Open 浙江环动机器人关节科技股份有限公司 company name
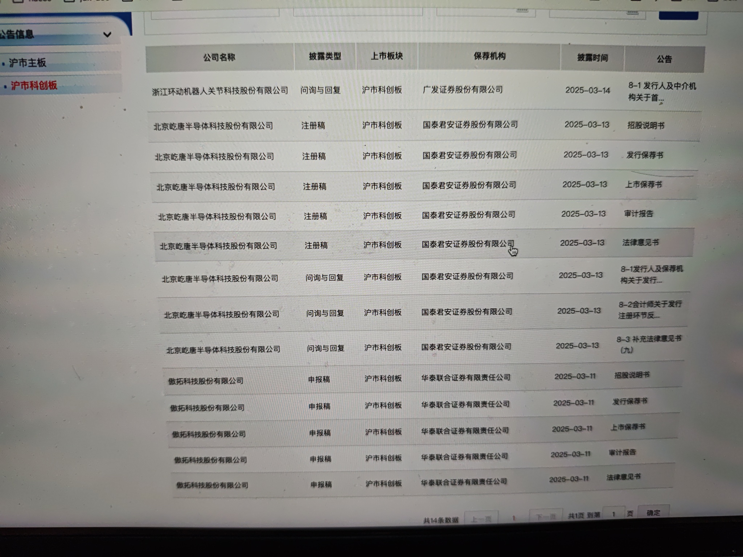 220,91
